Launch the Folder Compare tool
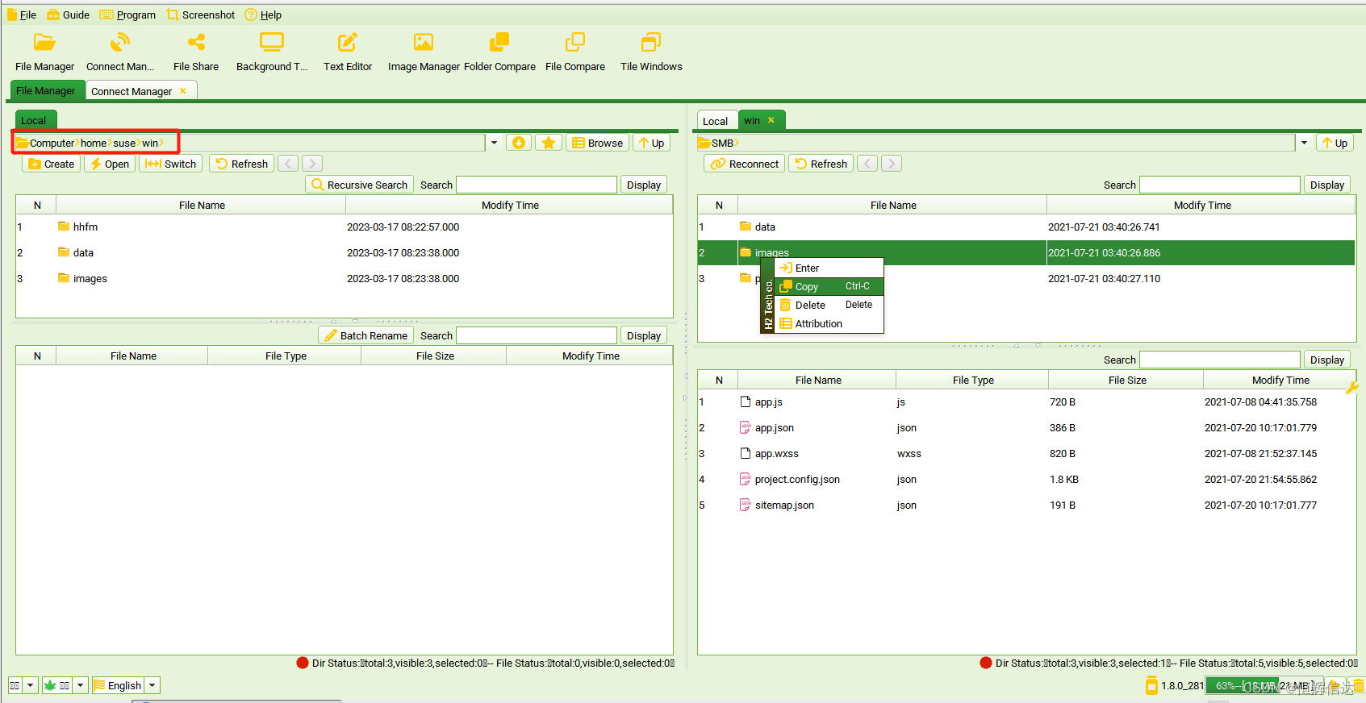The image size is (1366, 703). (499, 43)
